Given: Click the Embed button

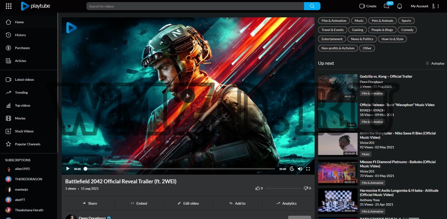Looking at the screenshot, I should click(139, 204).
